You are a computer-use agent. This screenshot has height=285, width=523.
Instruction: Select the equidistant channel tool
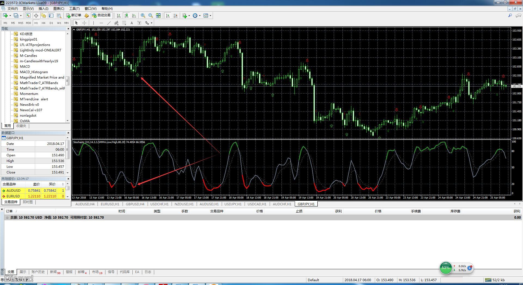click(x=117, y=23)
